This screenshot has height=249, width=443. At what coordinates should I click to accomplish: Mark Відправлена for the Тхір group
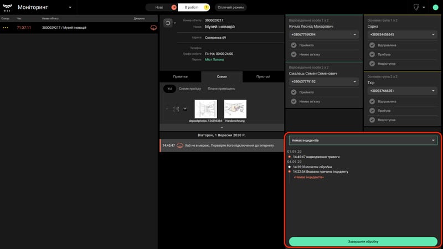click(x=372, y=101)
